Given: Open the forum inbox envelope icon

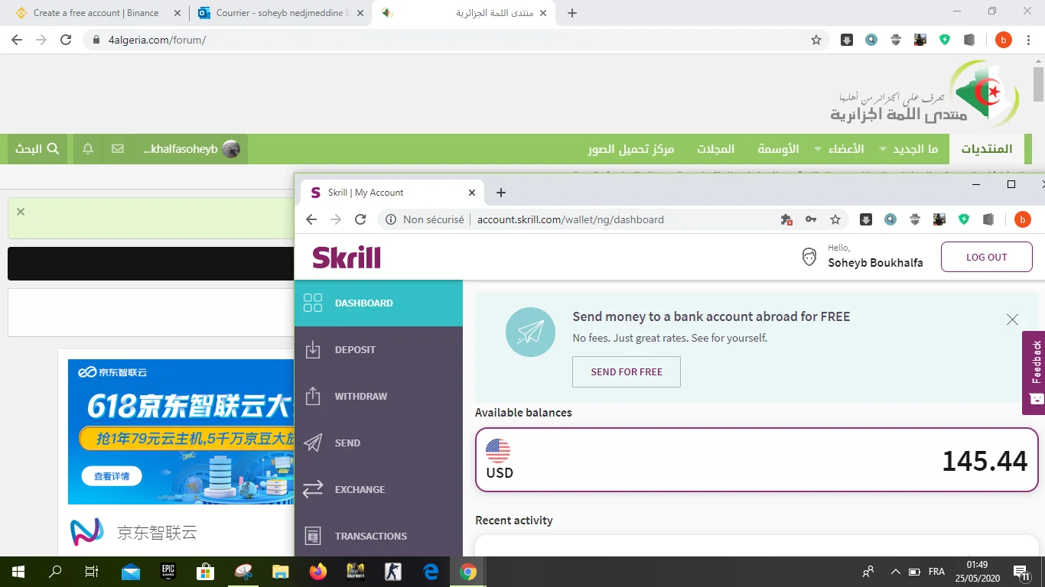Looking at the screenshot, I should point(117,149).
